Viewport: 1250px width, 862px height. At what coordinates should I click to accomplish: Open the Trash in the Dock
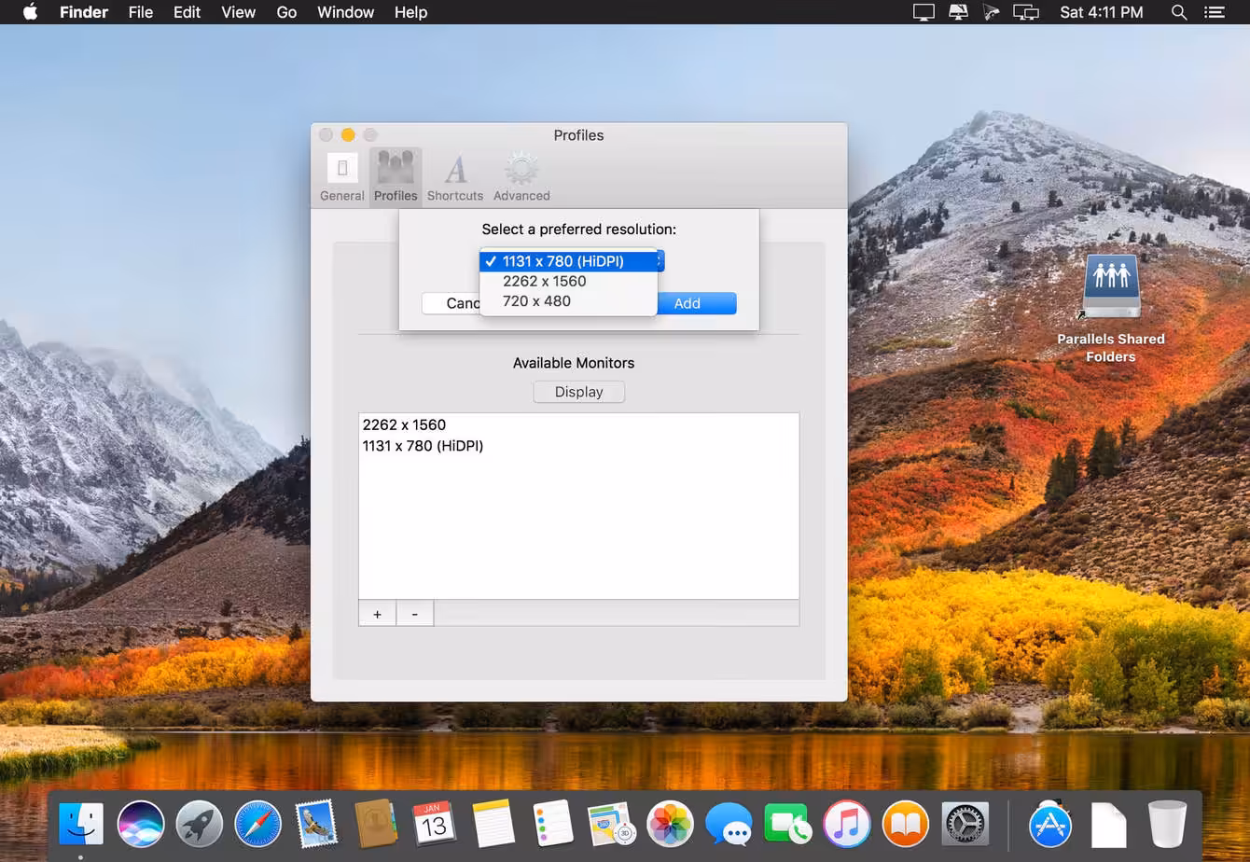pyautogui.click(x=1167, y=825)
